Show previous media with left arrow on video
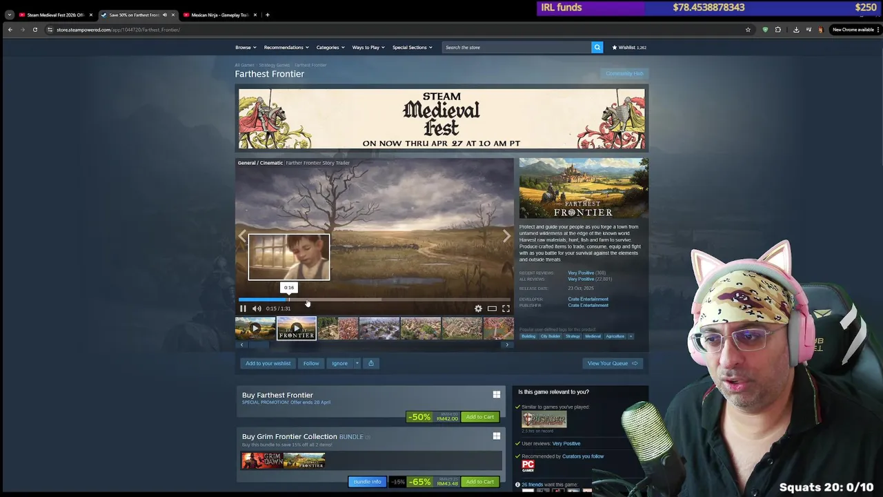883x497 pixels. pos(242,236)
